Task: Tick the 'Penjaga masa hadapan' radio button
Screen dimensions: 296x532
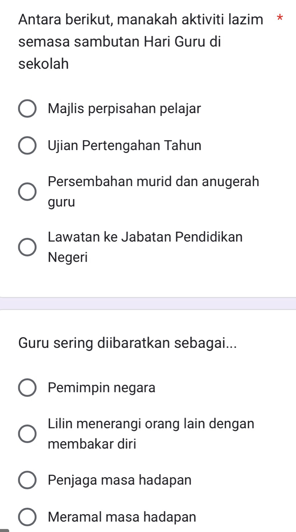Action: [28, 480]
